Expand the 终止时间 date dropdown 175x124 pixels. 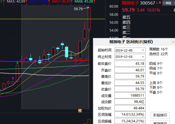(x=143, y=57)
